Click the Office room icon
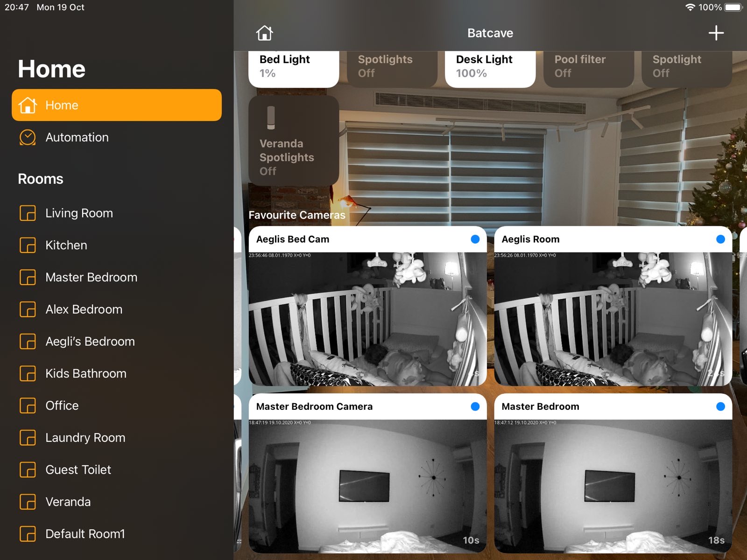Image resolution: width=747 pixels, height=560 pixels. [28, 406]
